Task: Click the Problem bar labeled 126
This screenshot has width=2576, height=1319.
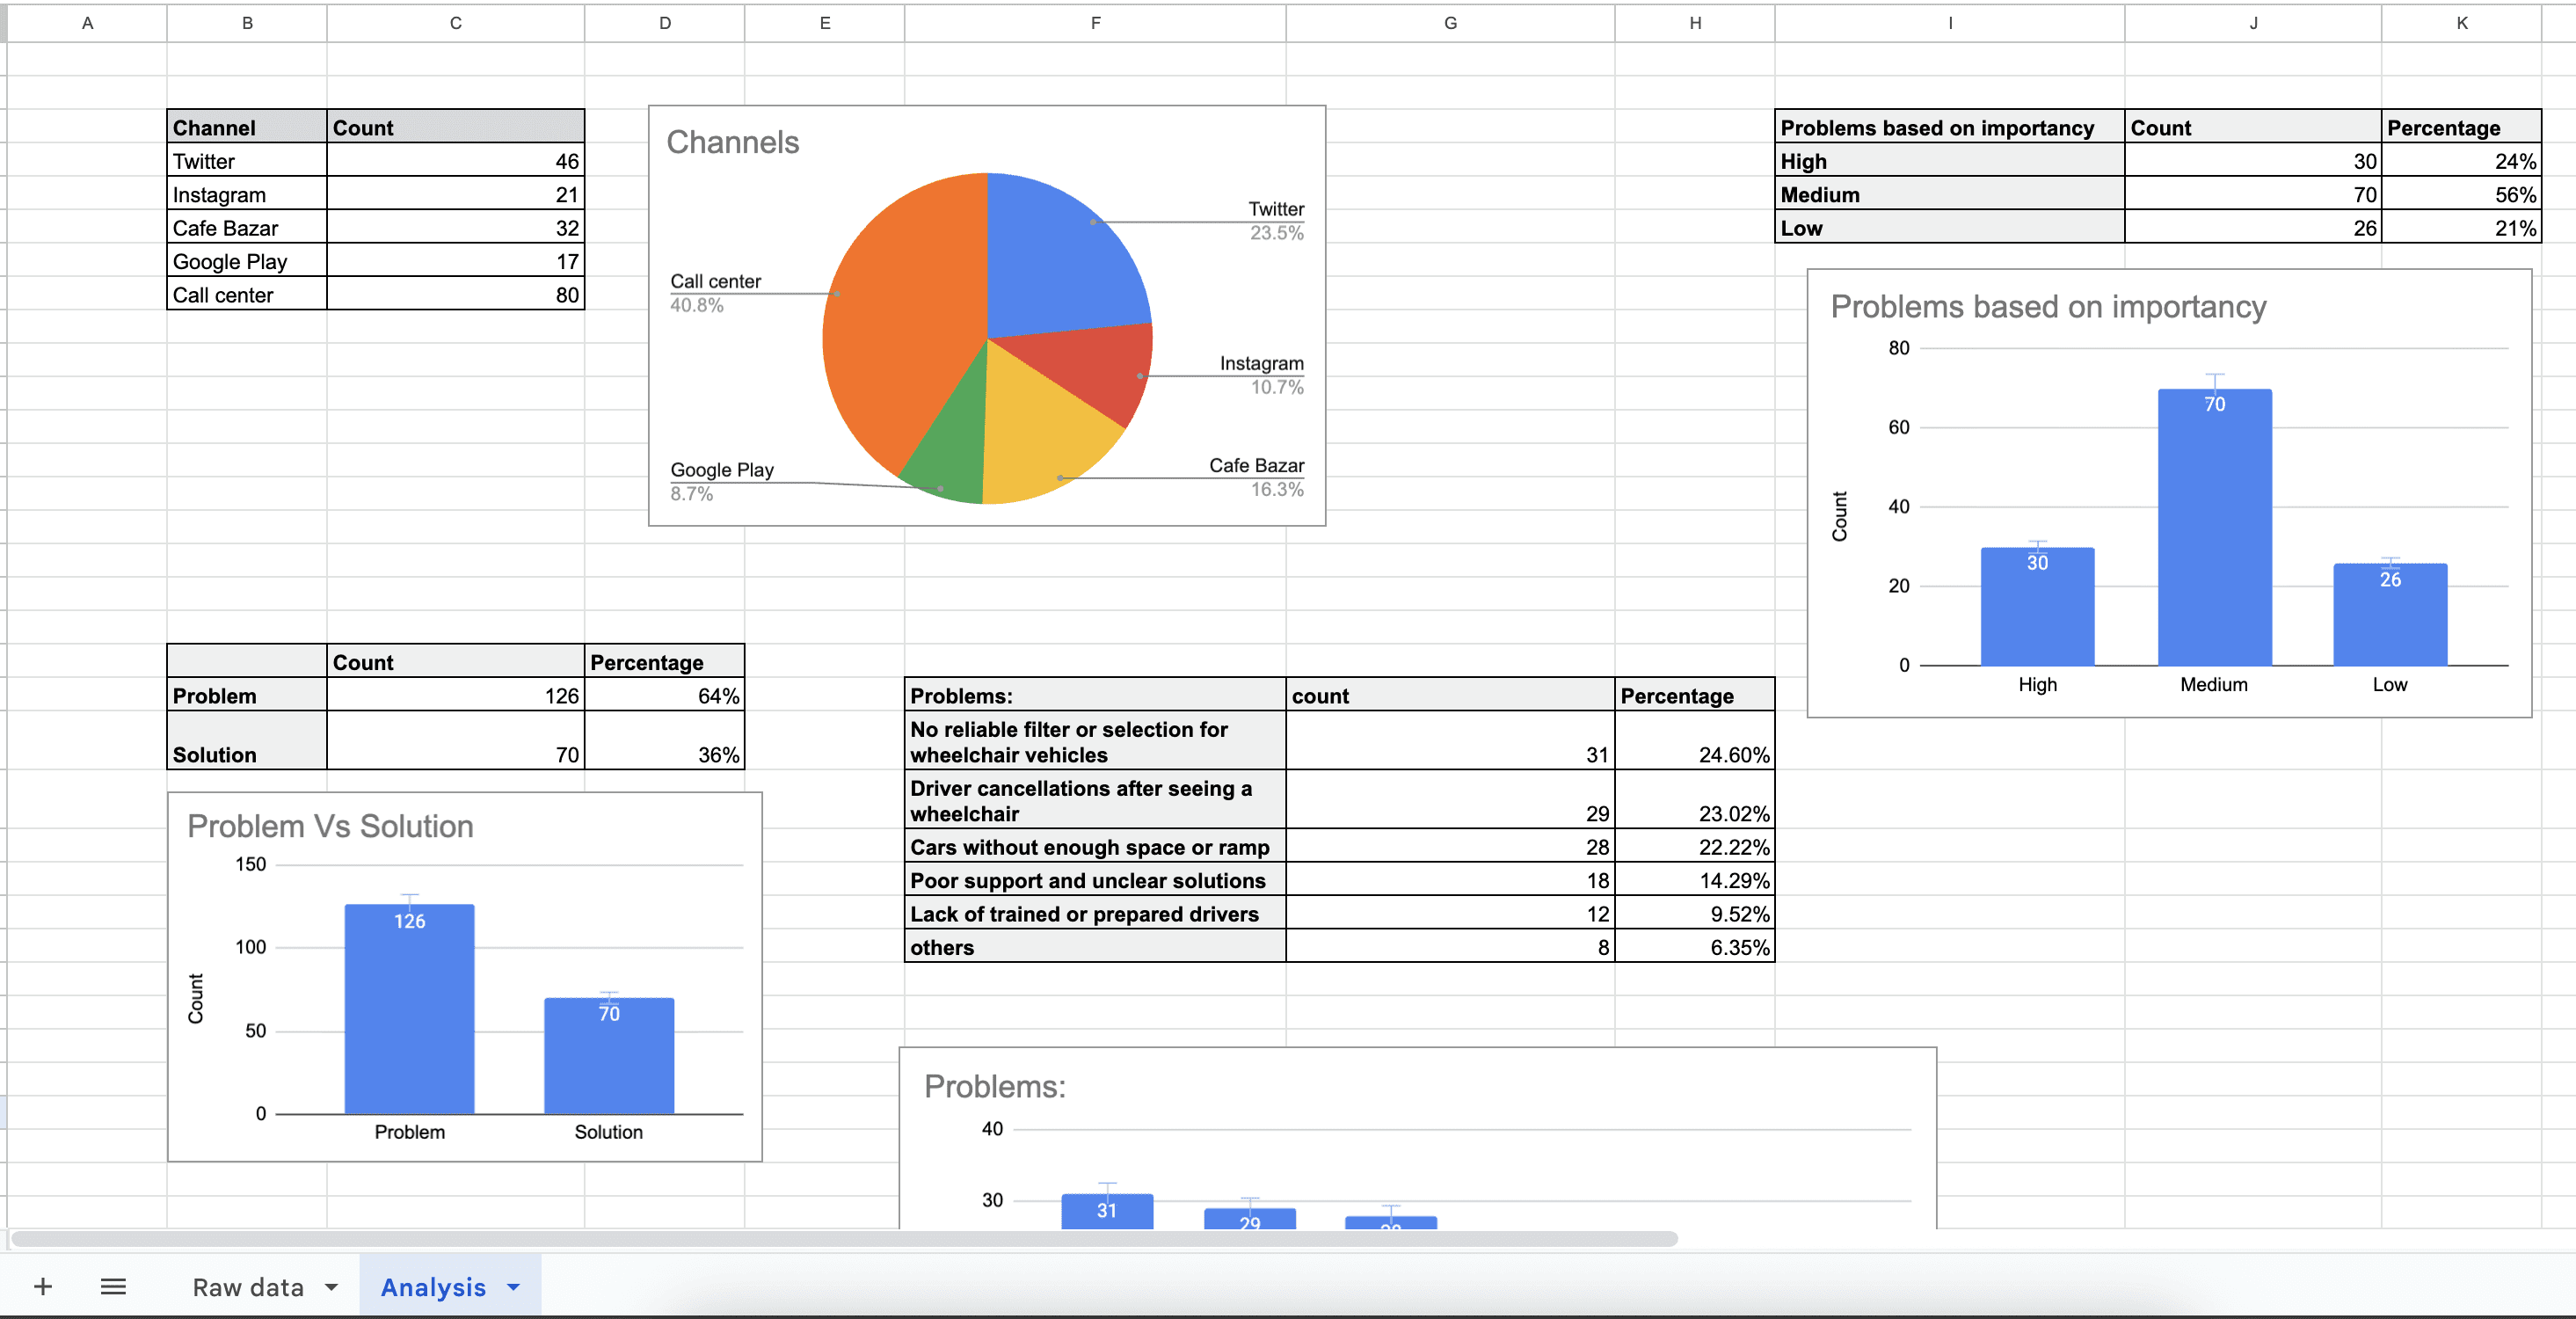Action: pyautogui.click(x=409, y=1010)
